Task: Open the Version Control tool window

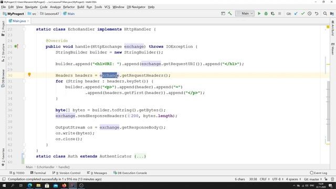Action: [66, 173]
